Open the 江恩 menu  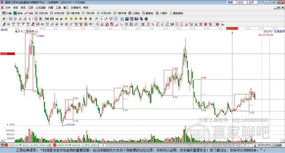(x=31, y=7)
